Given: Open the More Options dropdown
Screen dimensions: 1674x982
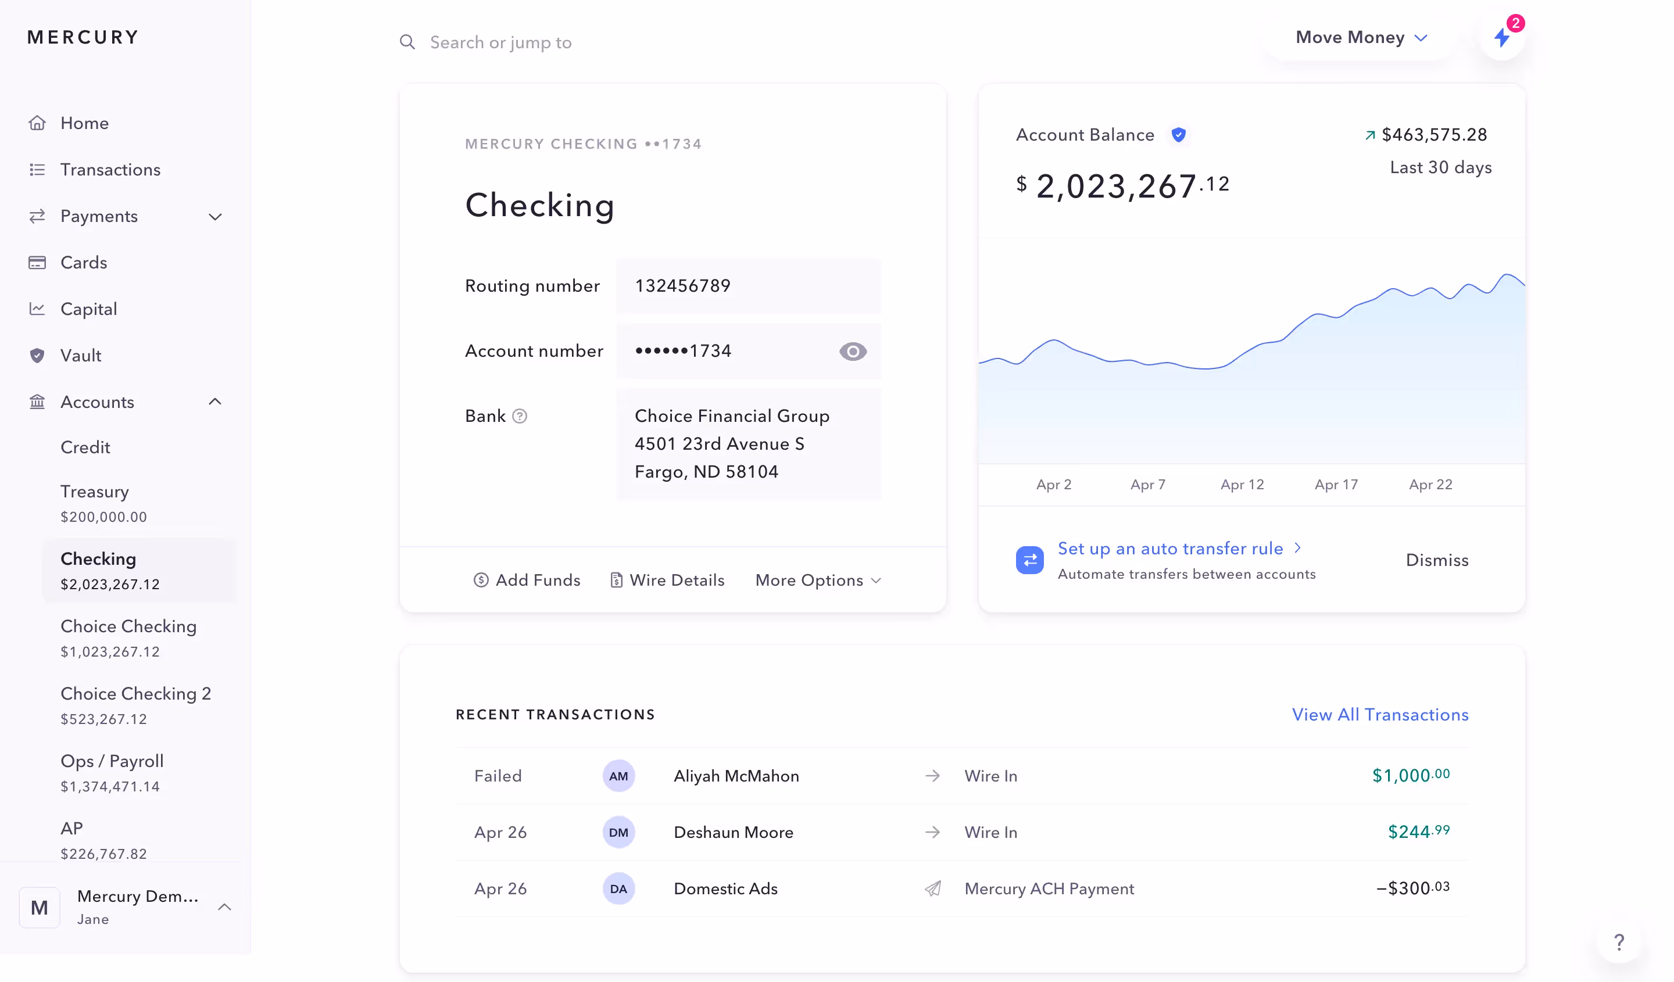Looking at the screenshot, I should pos(818,580).
